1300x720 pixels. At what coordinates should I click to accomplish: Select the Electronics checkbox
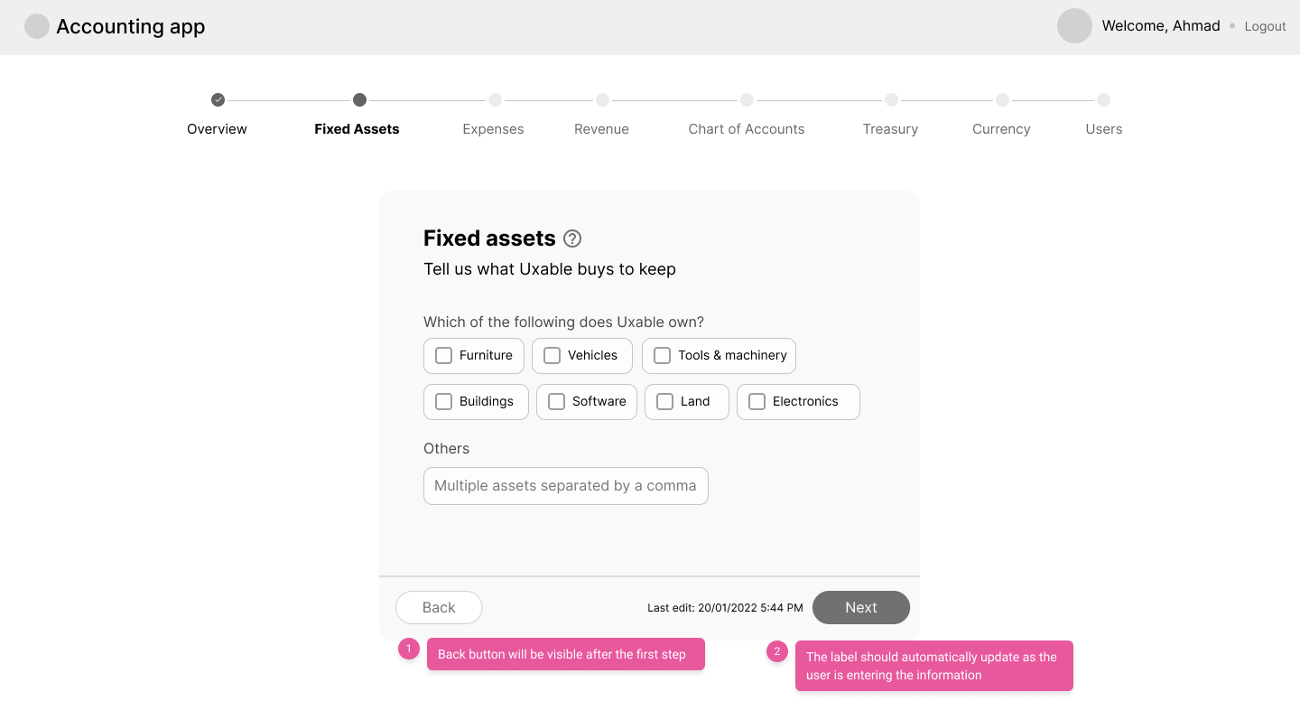tap(757, 401)
